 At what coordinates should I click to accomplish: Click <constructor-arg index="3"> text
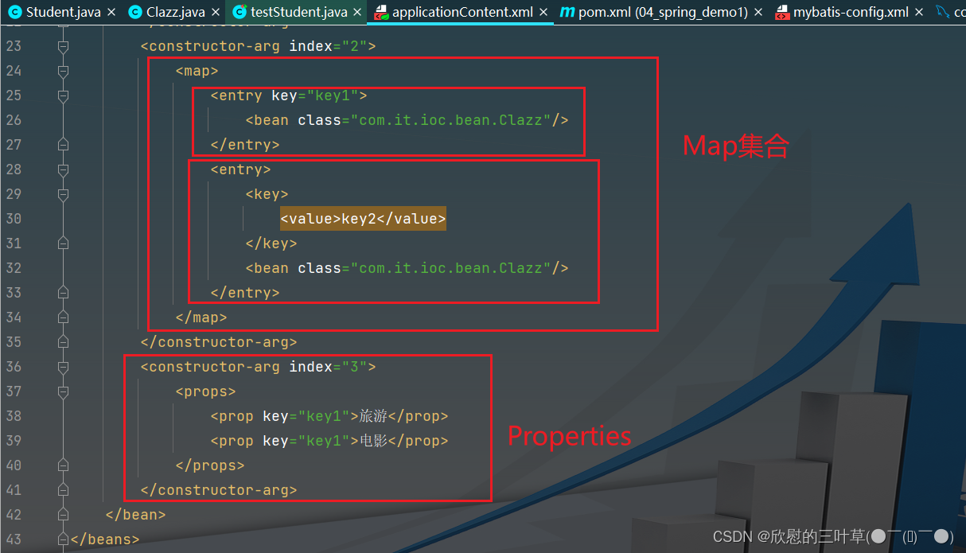tap(258, 367)
